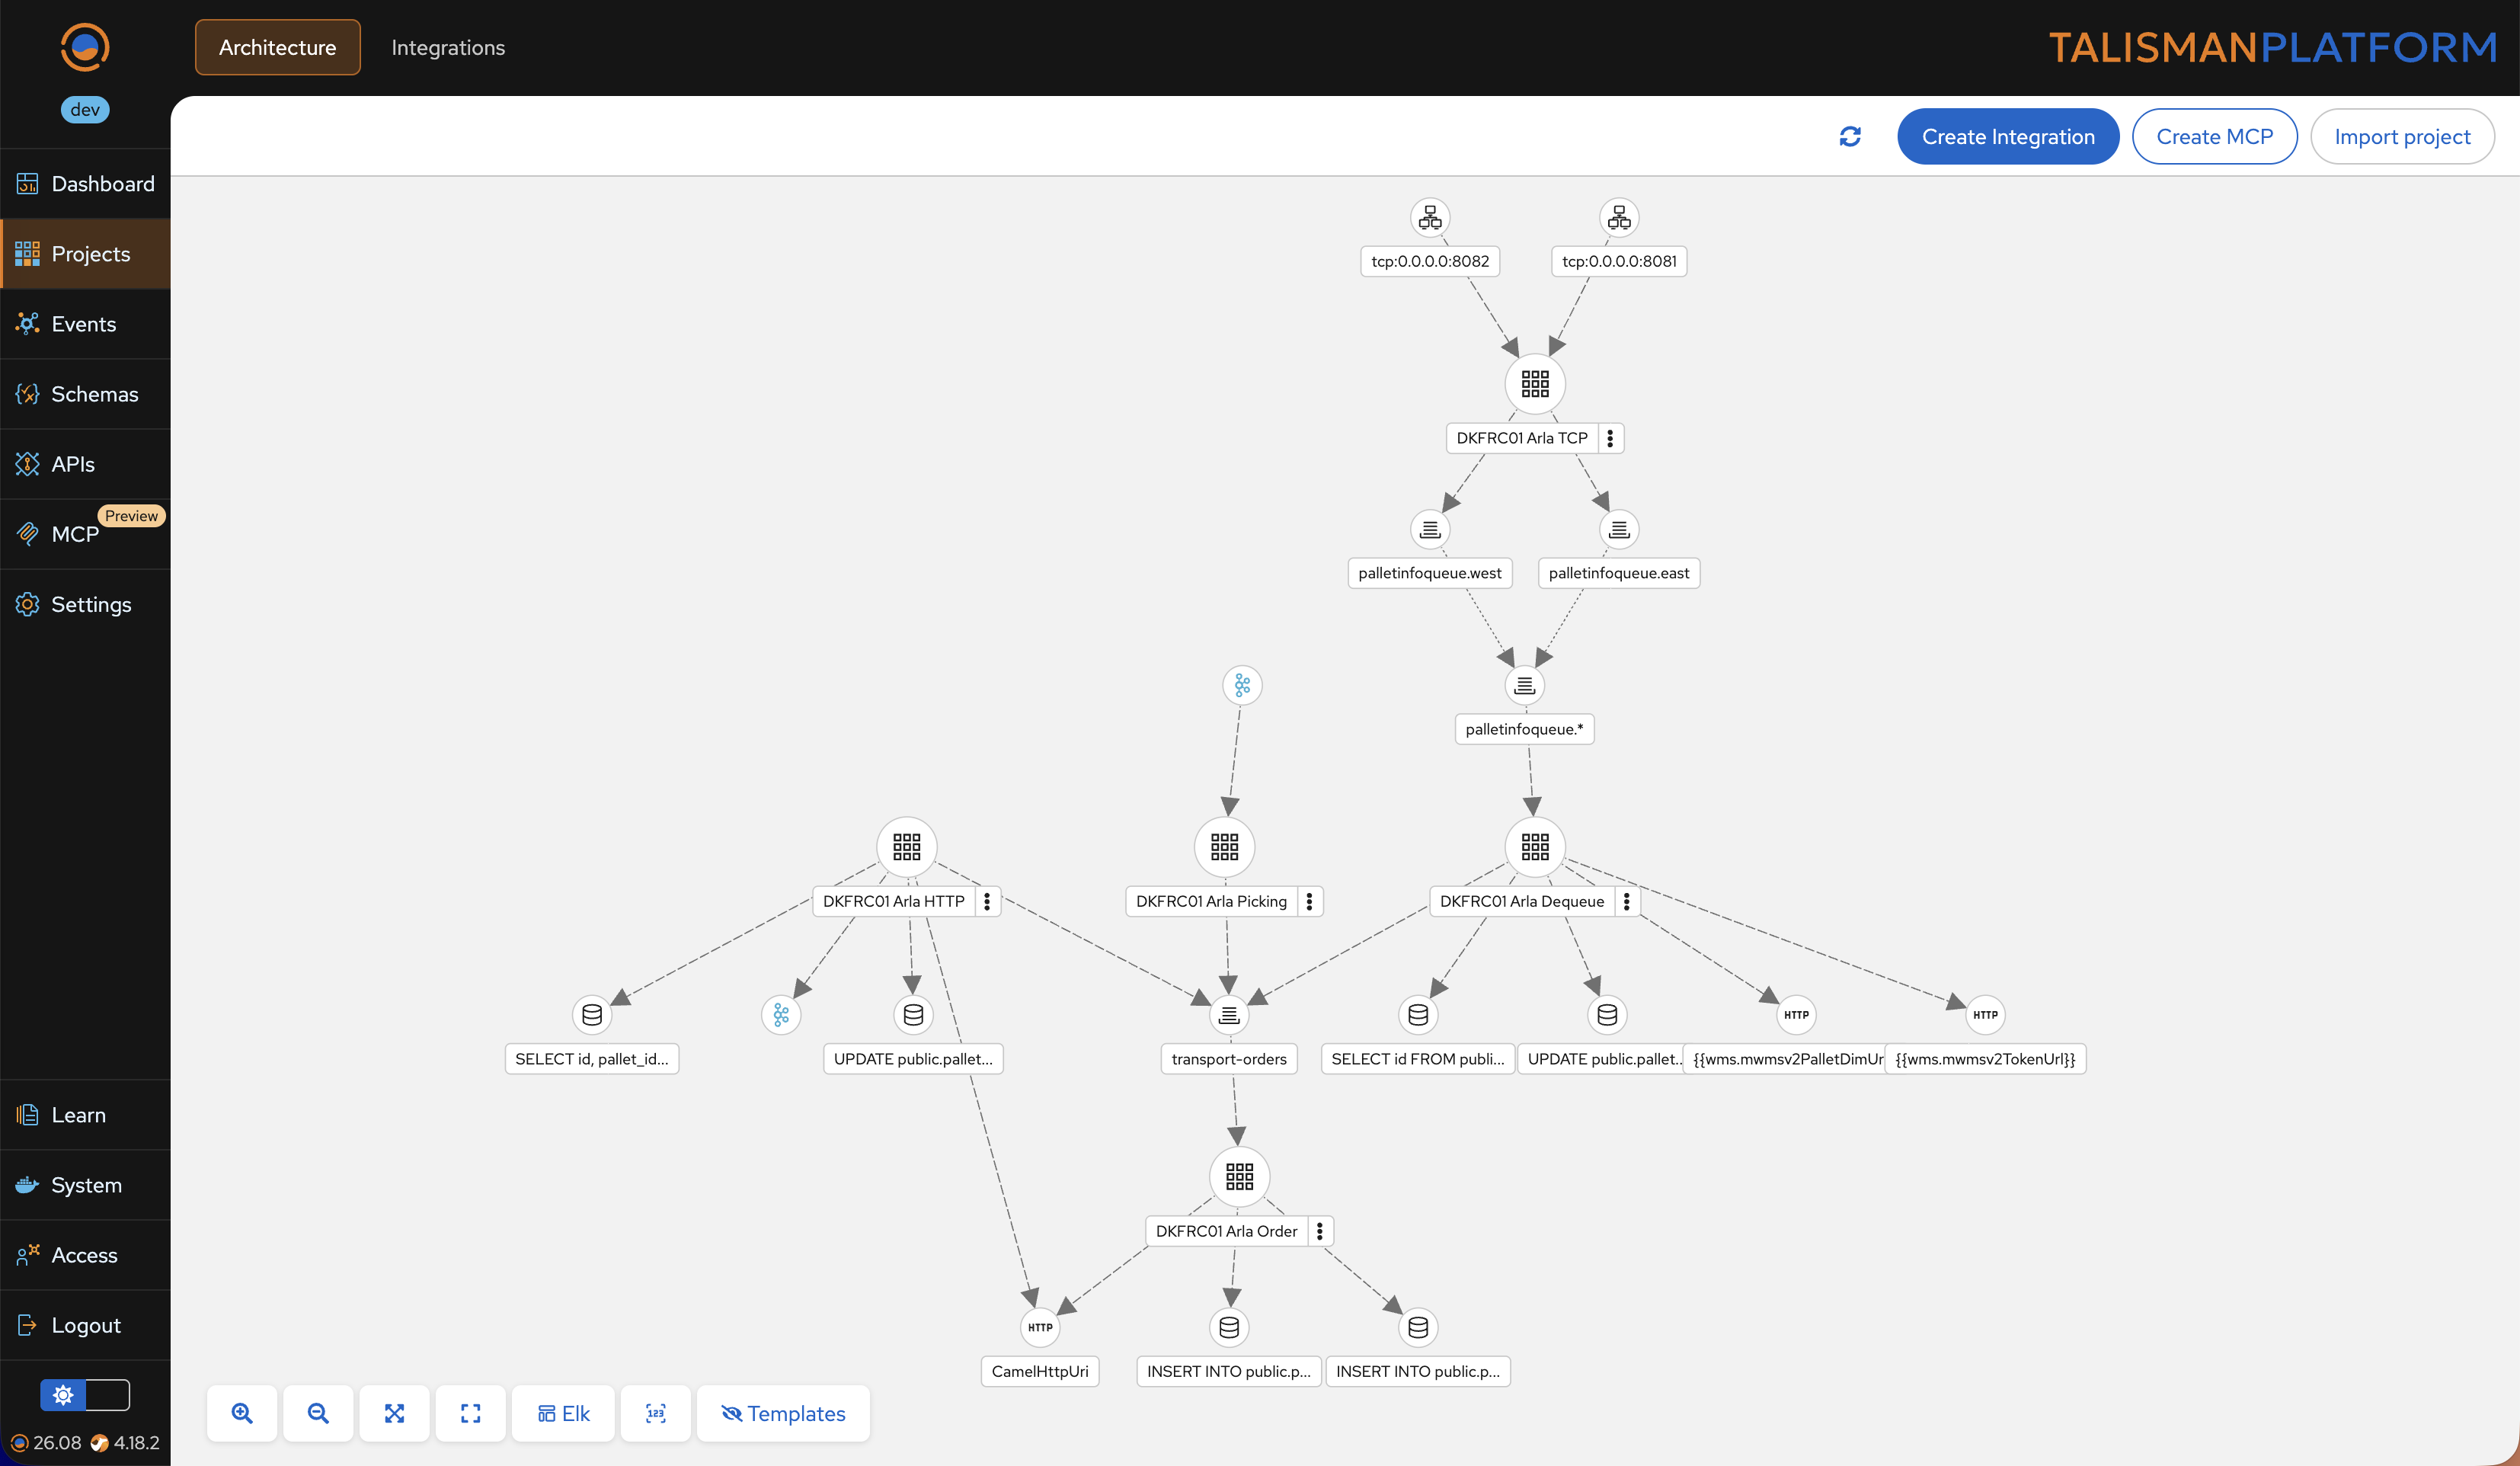Open the DKFRC01 Arla Picking three-dot menu
The image size is (2520, 1466).
coord(1309,901)
